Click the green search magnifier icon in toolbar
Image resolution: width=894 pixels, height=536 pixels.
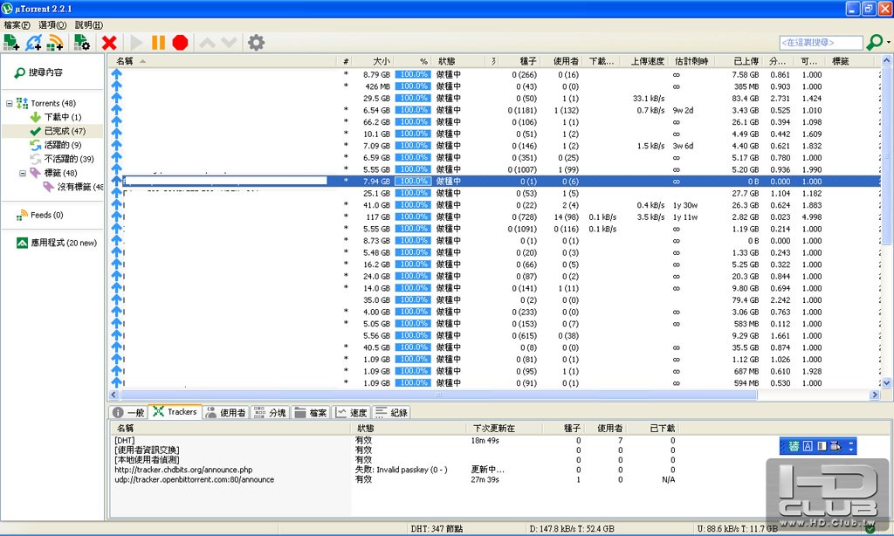pos(874,42)
